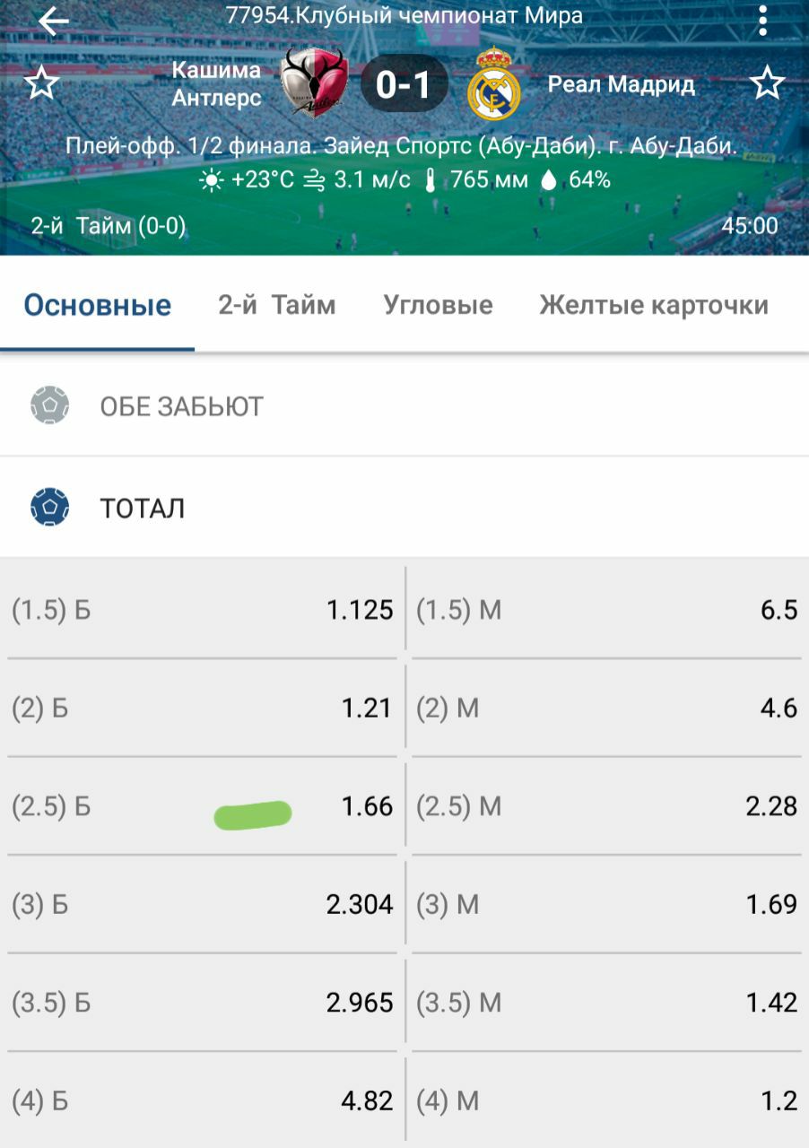Select total under 3 at 1.69
The height and width of the screenshot is (1148, 809).
click(x=606, y=904)
